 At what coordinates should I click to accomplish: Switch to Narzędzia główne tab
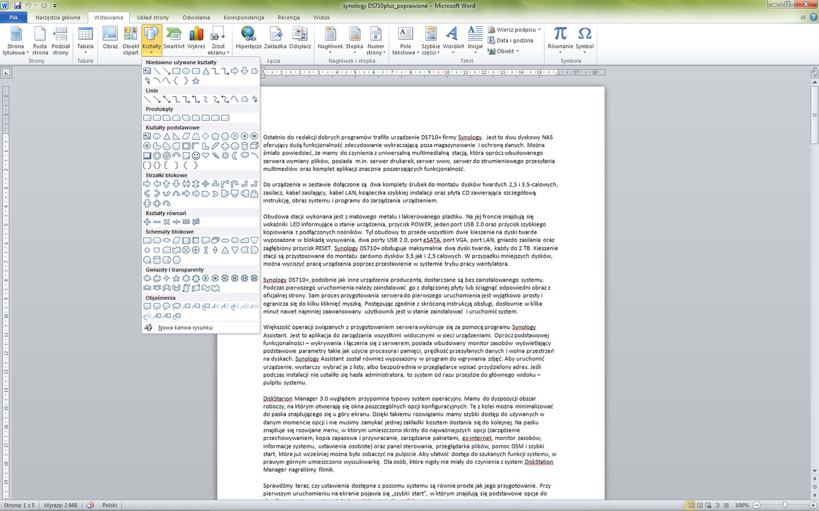58,18
